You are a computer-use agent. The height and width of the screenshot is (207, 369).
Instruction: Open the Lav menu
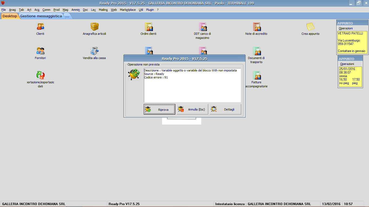pos(93,10)
